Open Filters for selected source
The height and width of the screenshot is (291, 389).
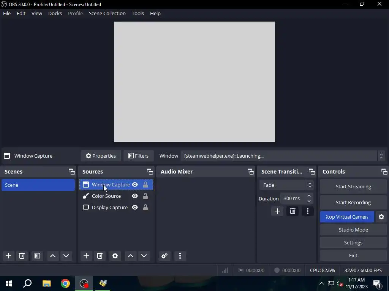(138, 156)
